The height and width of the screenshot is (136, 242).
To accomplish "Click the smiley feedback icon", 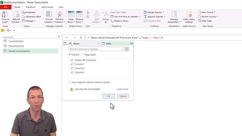I will [2, 30].
